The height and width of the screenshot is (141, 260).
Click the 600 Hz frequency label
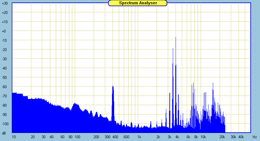126,137
